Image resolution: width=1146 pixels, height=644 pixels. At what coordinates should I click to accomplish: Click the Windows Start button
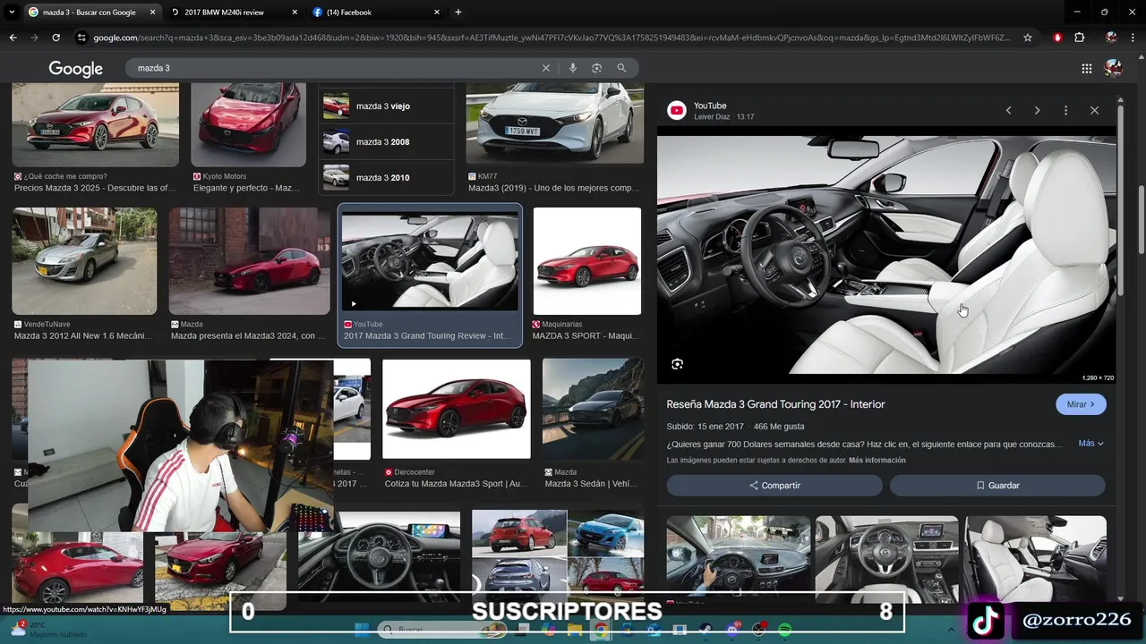pyautogui.click(x=362, y=631)
